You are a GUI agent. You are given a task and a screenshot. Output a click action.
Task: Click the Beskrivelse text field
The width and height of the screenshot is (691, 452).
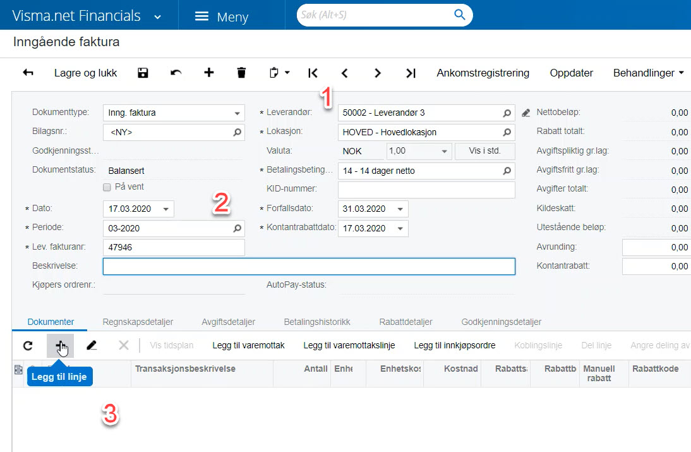tap(309, 266)
